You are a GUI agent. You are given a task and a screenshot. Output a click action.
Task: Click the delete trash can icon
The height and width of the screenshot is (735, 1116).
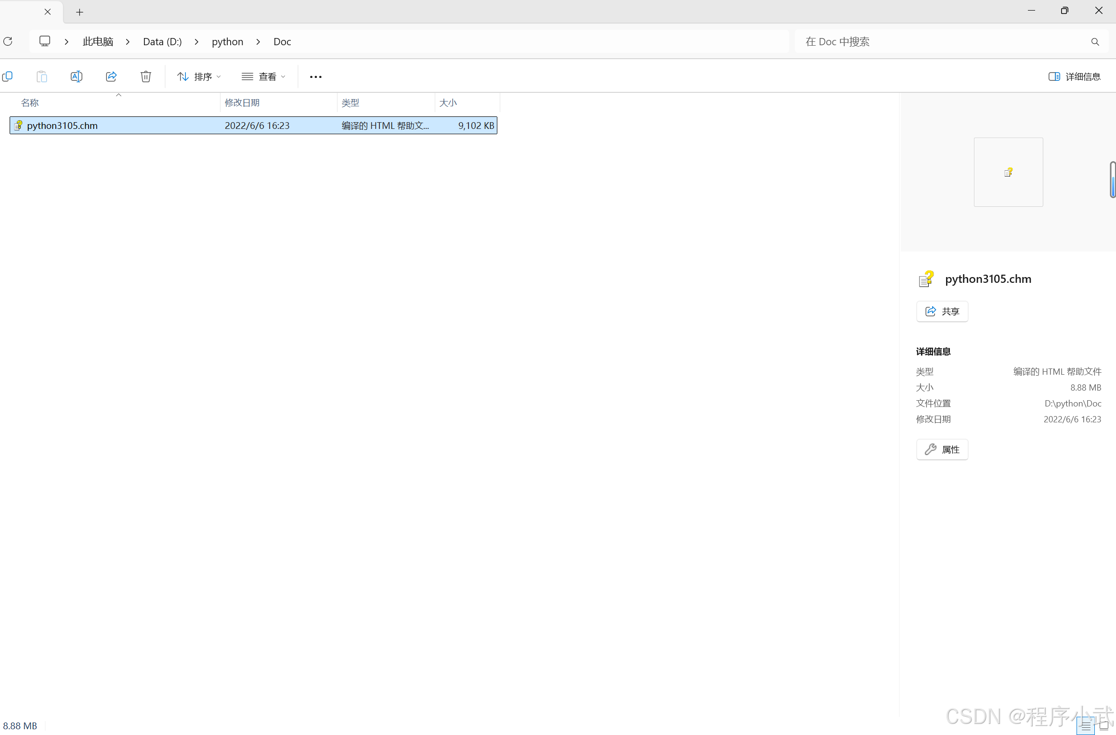[x=145, y=76]
